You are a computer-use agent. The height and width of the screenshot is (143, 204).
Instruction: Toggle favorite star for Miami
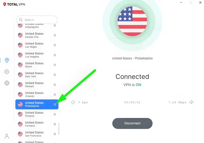[x=55, y=65]
